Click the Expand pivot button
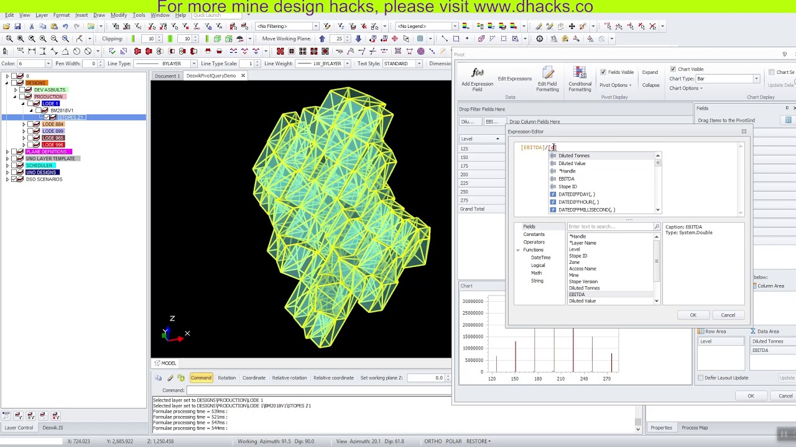The image size is (796, 447). click(650, 72)
